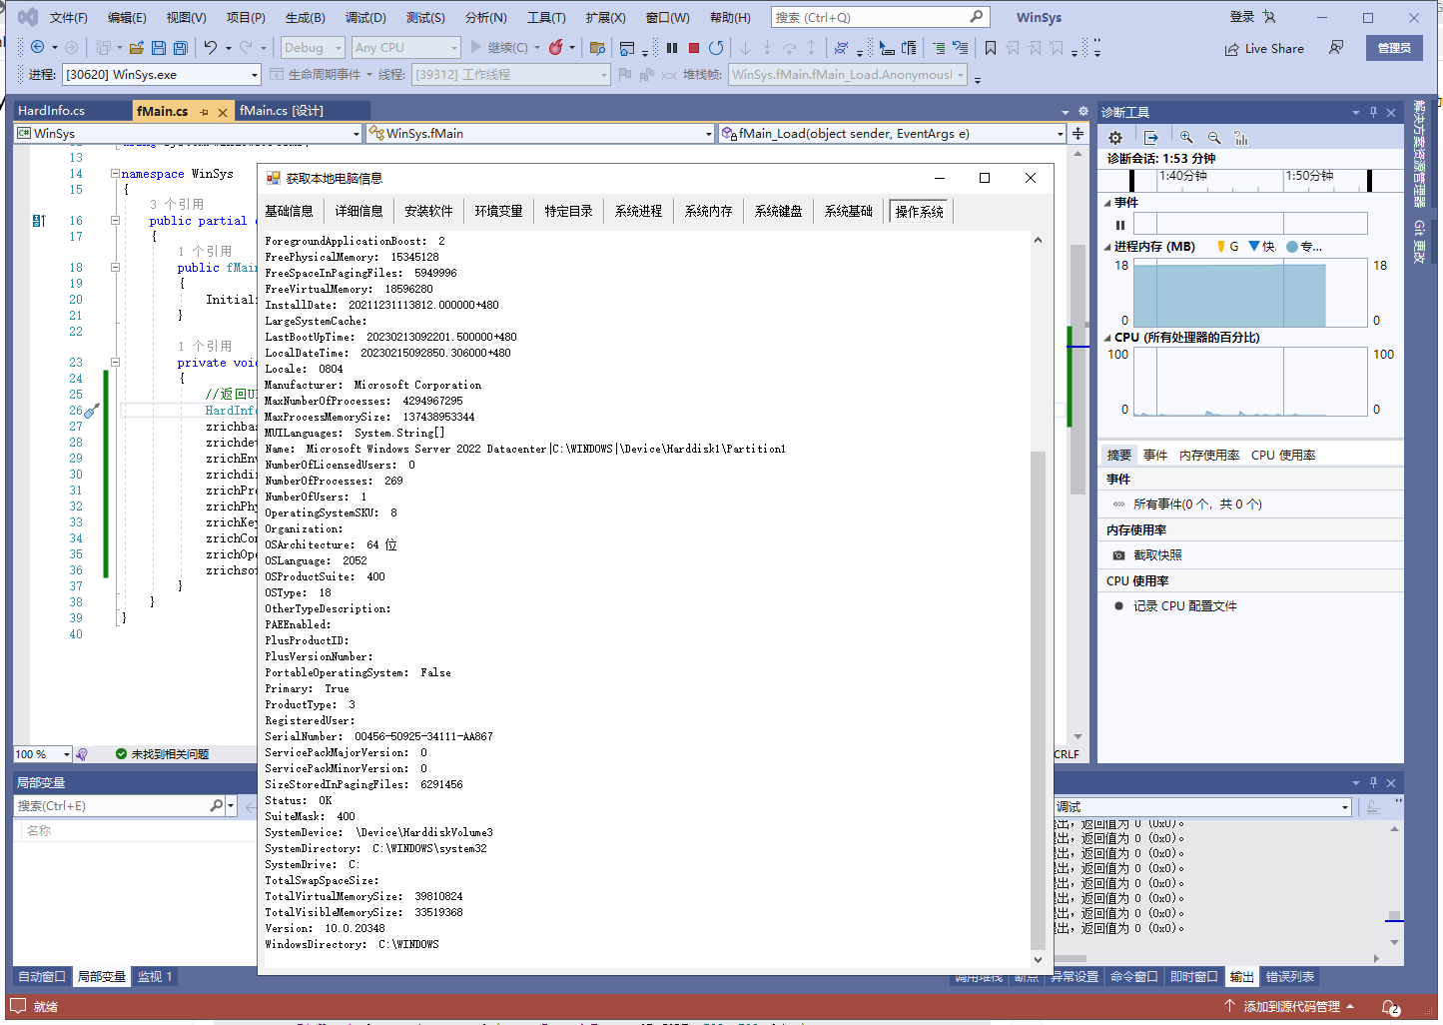Image resolution: width=1443 pixels, height=1025 pixels.
Task: Open the Debug configuration dropdown
Action: [x=312, y=47]
